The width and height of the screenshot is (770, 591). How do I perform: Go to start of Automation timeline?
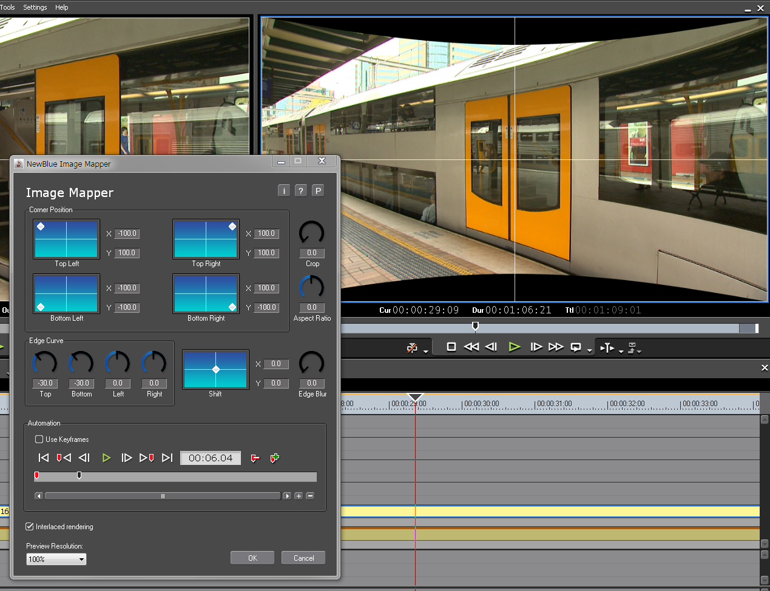(43, 458)
